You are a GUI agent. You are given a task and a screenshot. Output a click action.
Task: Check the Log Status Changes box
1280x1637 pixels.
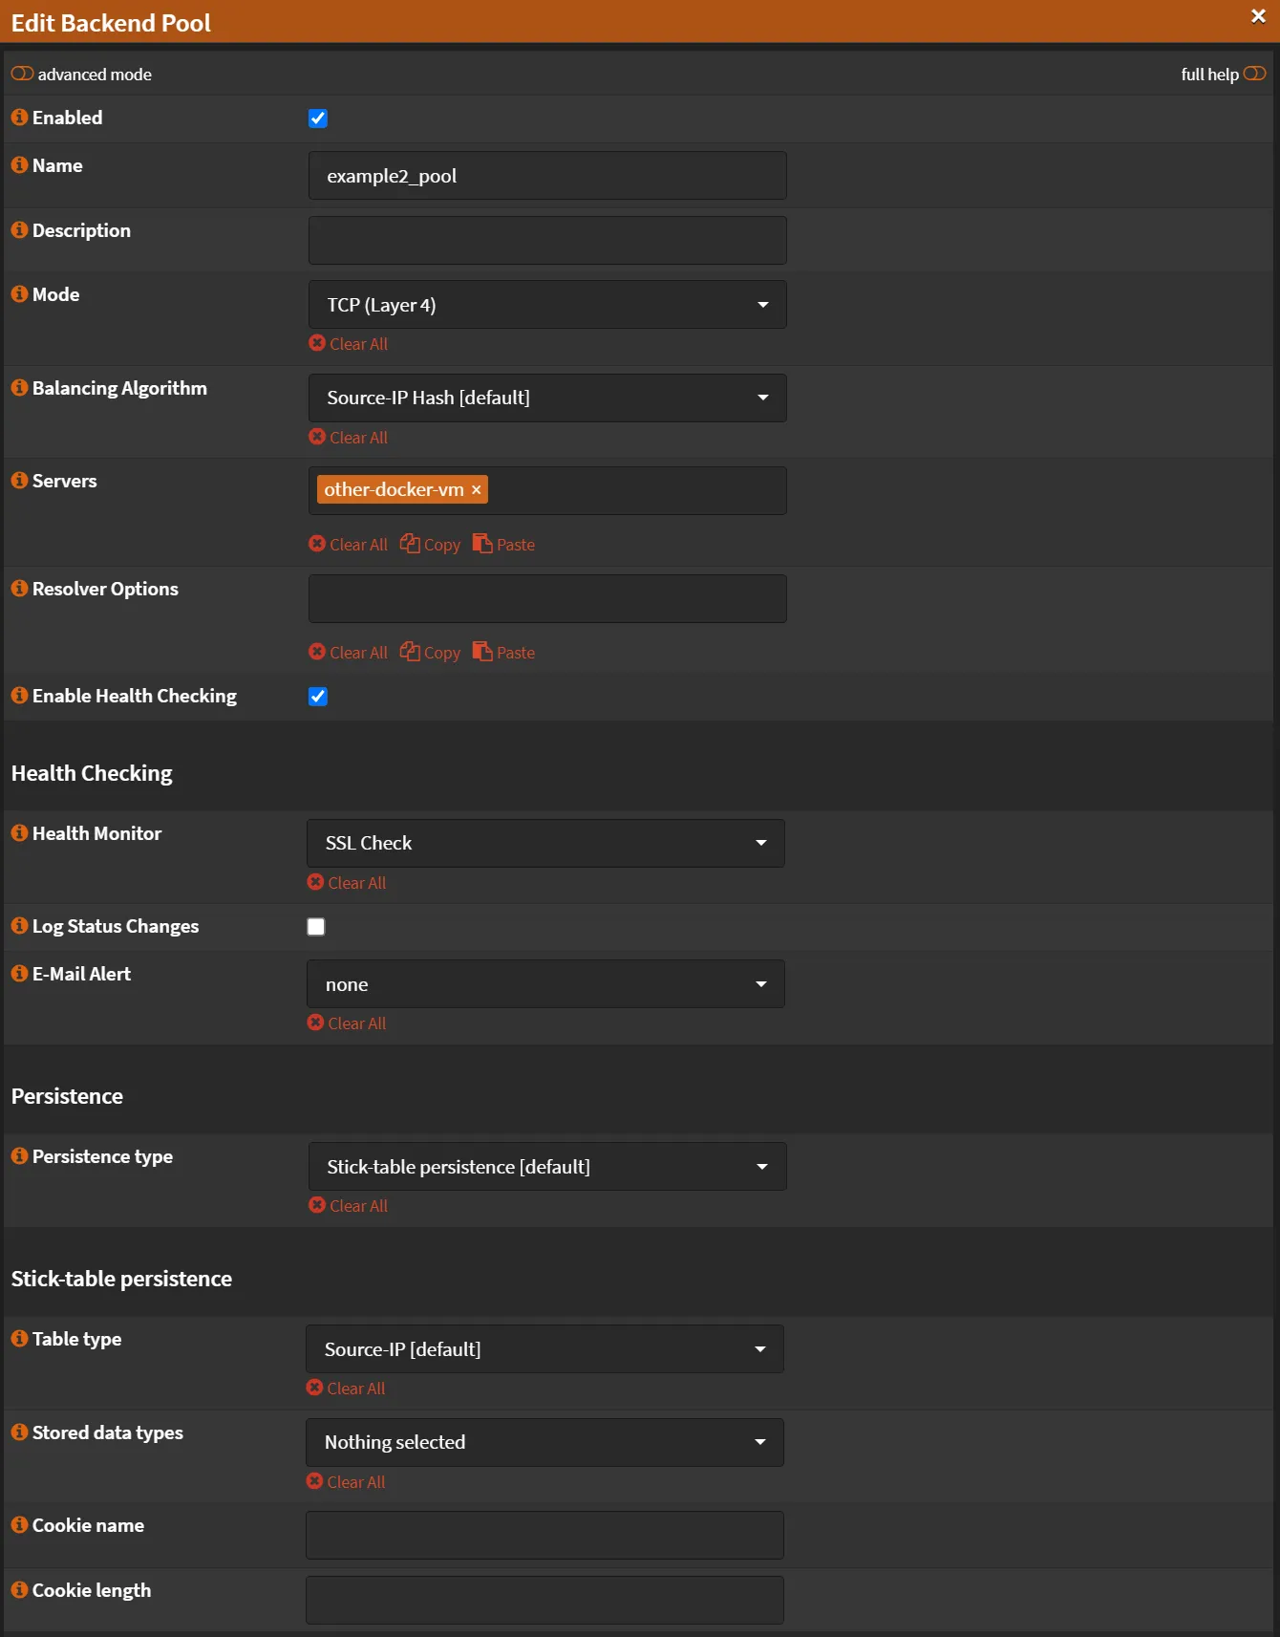pyautogui.click(x=316, y=927)
